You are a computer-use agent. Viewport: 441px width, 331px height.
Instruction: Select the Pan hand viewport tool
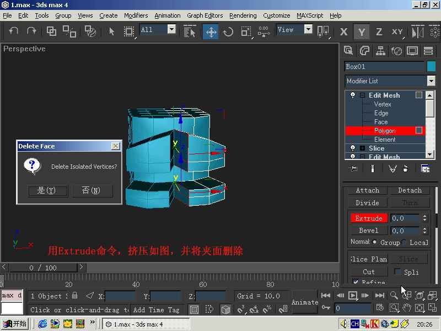point(407,308)
